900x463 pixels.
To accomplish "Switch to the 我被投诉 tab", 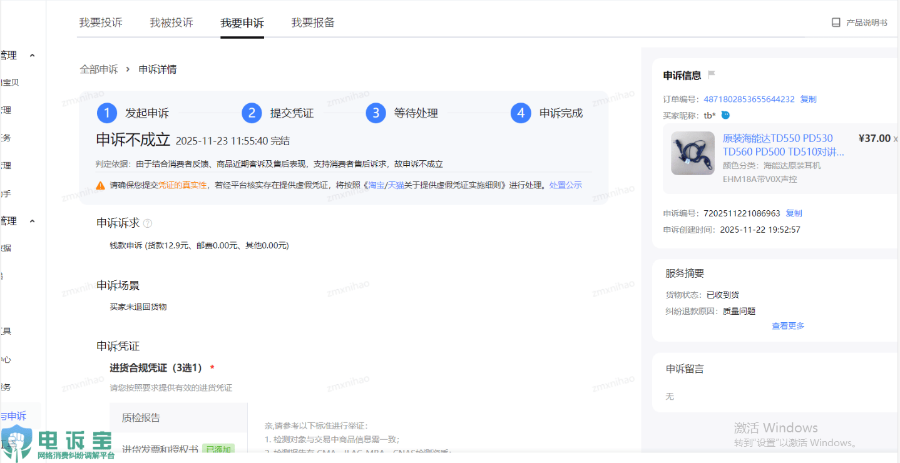I will click(x=171, y=23).
